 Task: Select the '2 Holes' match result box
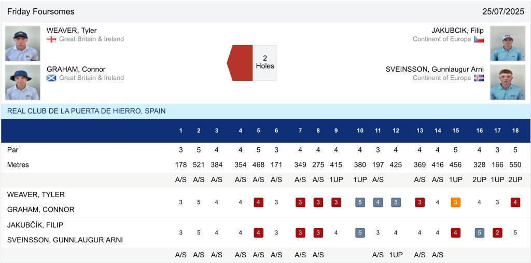point(265,63)
